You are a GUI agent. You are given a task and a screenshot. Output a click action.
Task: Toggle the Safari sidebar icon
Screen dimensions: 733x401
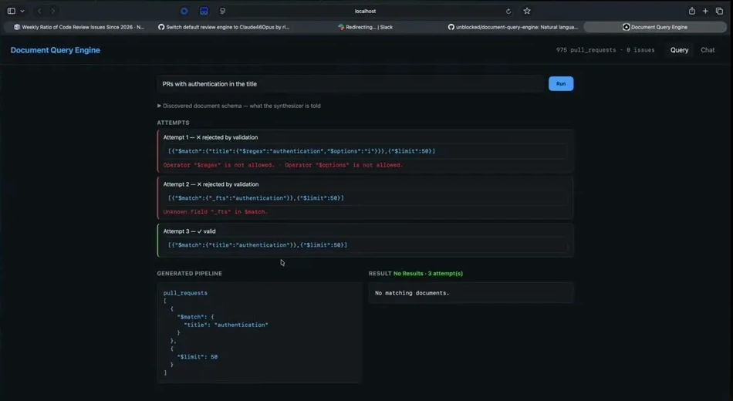(12, 11)
